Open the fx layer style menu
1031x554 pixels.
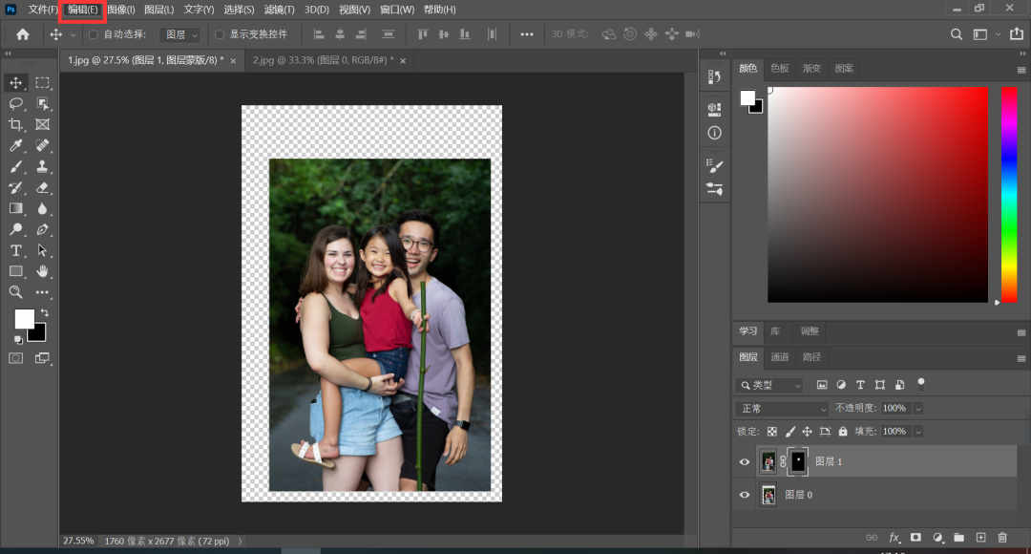(x=894, y=538)
